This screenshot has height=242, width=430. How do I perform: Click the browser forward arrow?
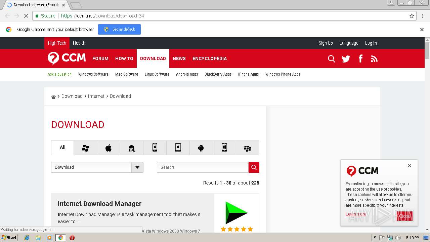pyautogui.click(x=16, y=16)
